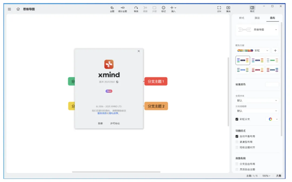The image size is (292, 182).
Task: Select the boundary frame tool
Action: [x=154, y=9]
